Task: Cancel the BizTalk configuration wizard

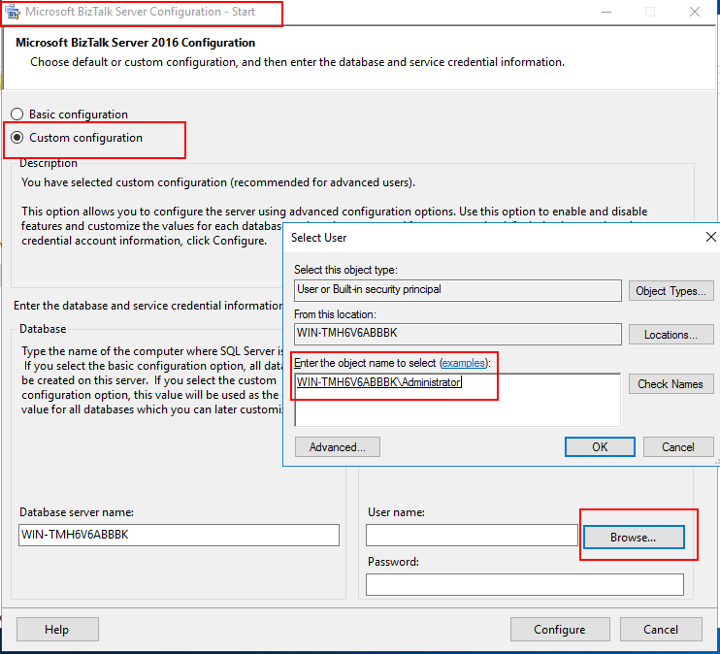Action: coord(661,629)
